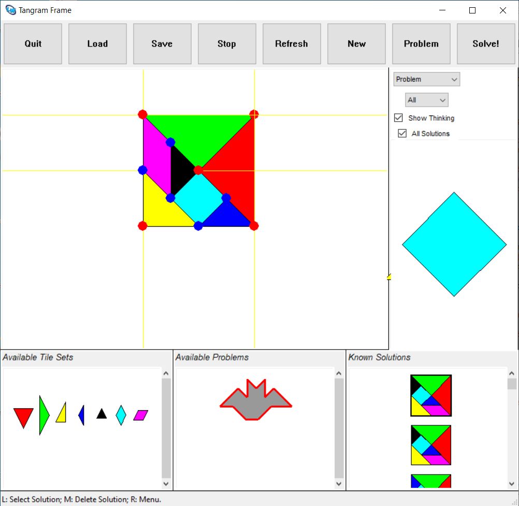519x506 pixels.
Task: Click the blue vertex on bottom edge
Action: 198,226
